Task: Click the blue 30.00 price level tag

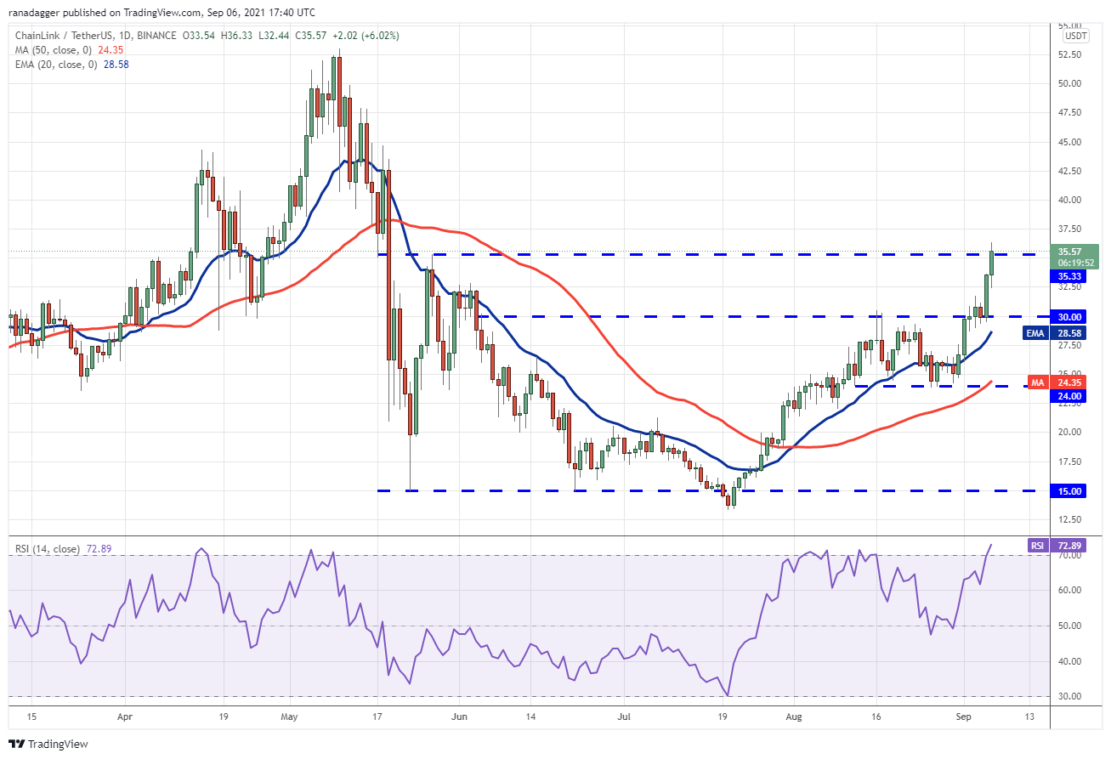Action: point(1069,316)
